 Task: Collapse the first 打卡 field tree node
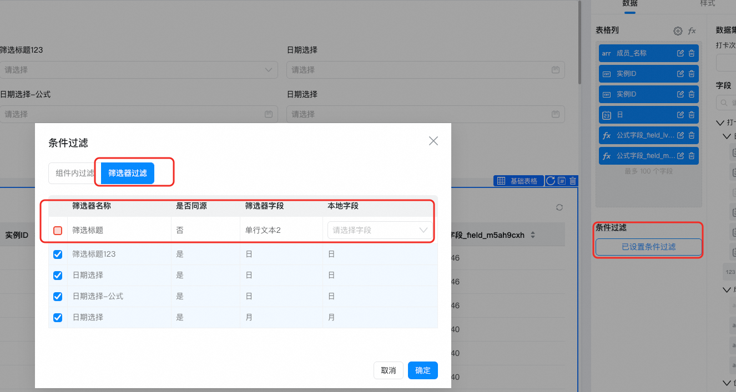click(720, 123)
